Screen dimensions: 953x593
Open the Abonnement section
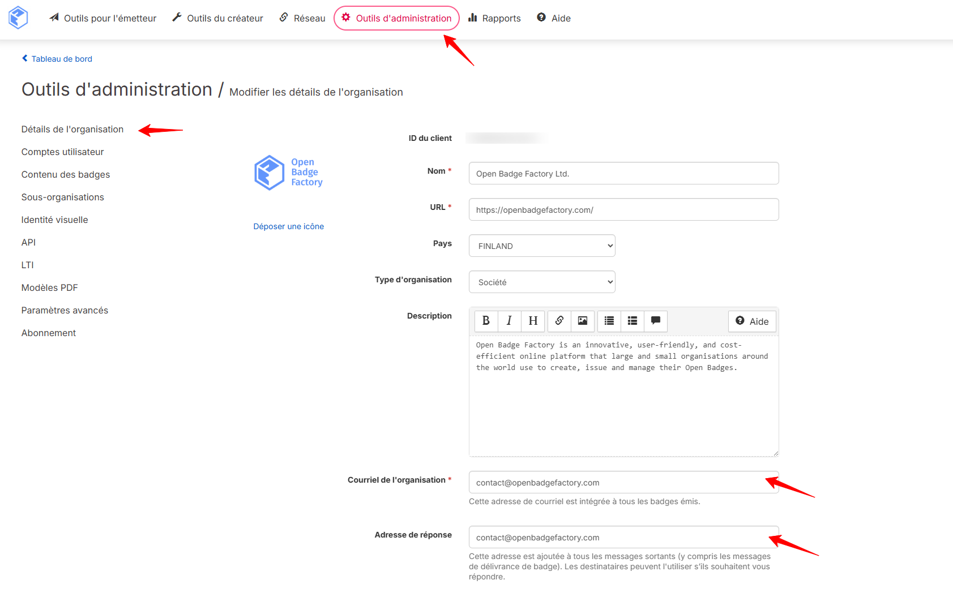[49, 333]
